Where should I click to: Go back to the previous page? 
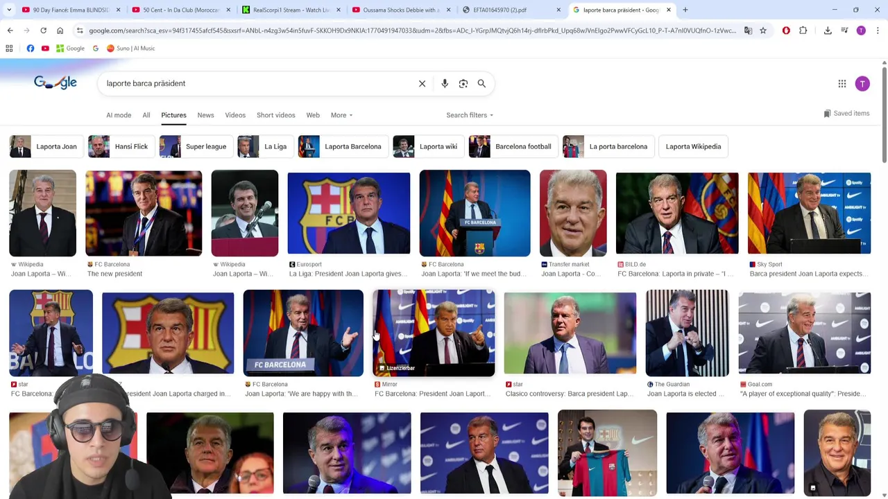click(x=10, y=30)
